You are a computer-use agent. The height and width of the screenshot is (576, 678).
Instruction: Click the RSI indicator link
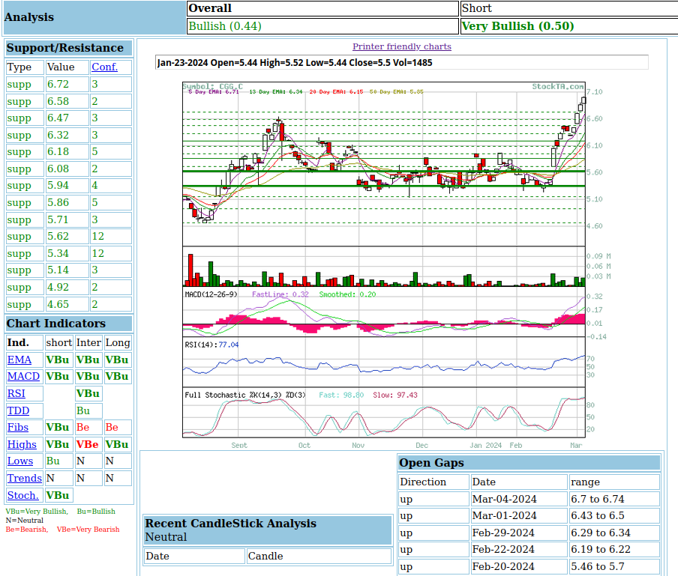click(x=16, y=393)
